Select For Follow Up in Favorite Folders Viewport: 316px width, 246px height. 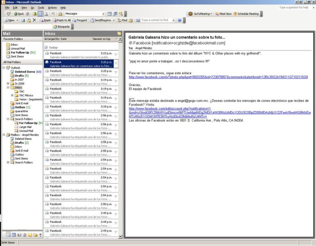tap(21, 52)
